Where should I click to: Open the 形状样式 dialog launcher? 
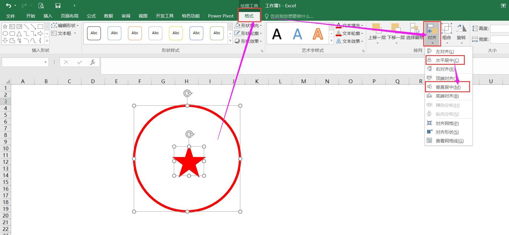(262, 51)
